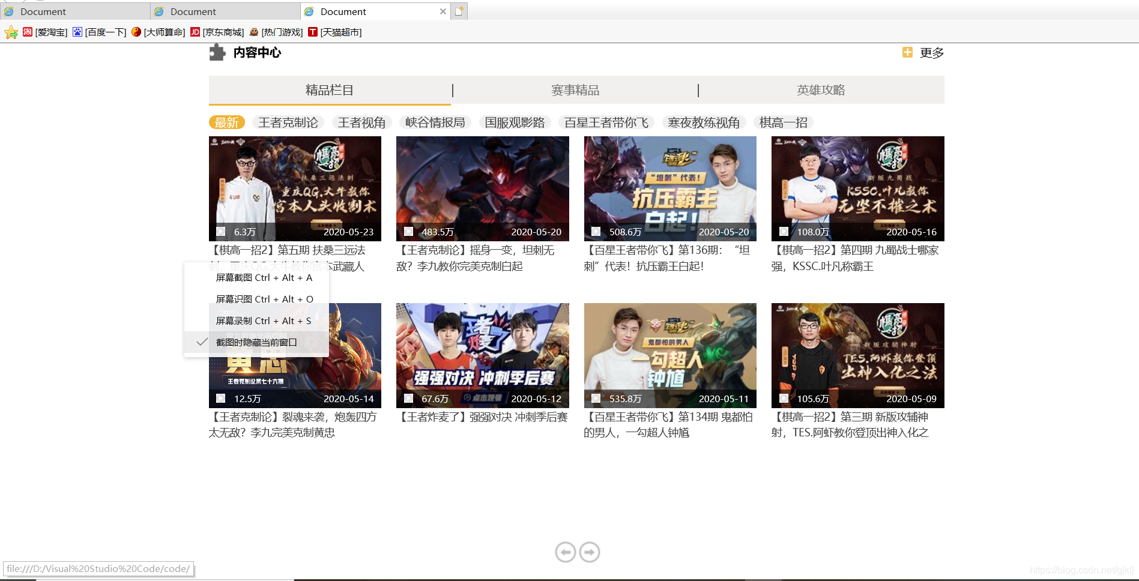Close the active Document tab

pyautogui.click(x=443, y=11)
